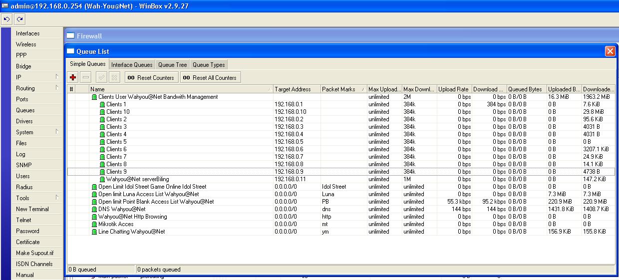Enable the queue with the checkmark button
The image size is (619, 280).
tap(101, 77)
